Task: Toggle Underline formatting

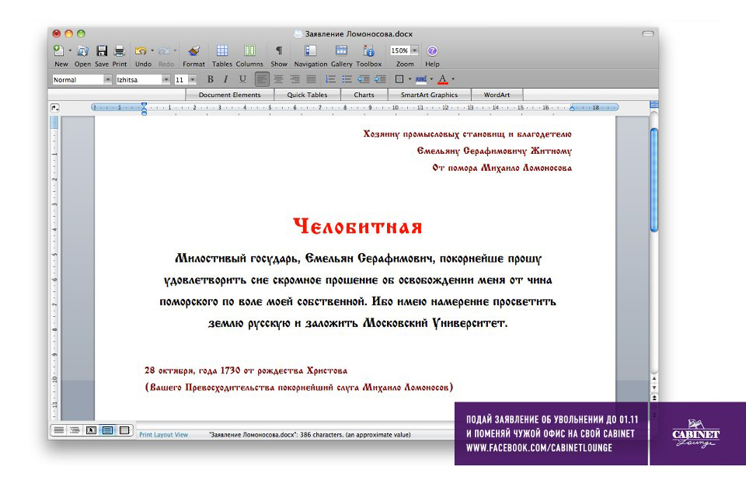Action: point(242,79)
